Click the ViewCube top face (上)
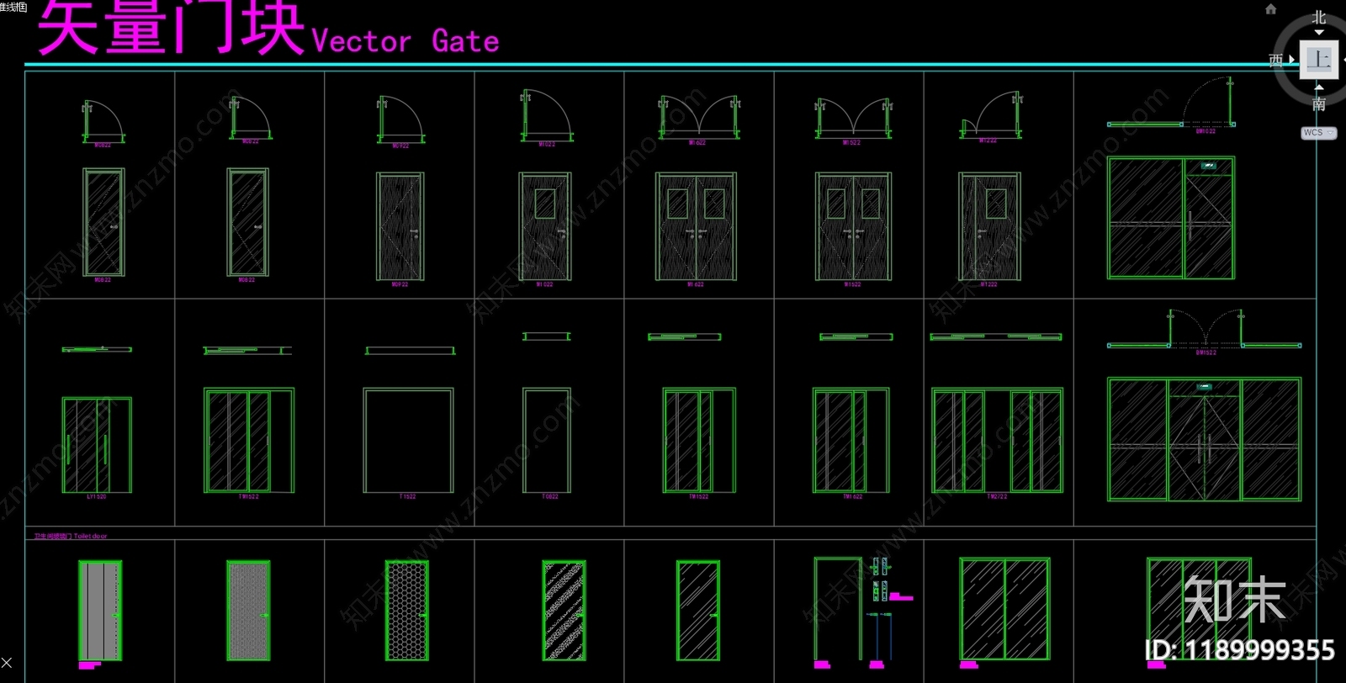This screenshot has width=1346, height=683. (1318, 60)
